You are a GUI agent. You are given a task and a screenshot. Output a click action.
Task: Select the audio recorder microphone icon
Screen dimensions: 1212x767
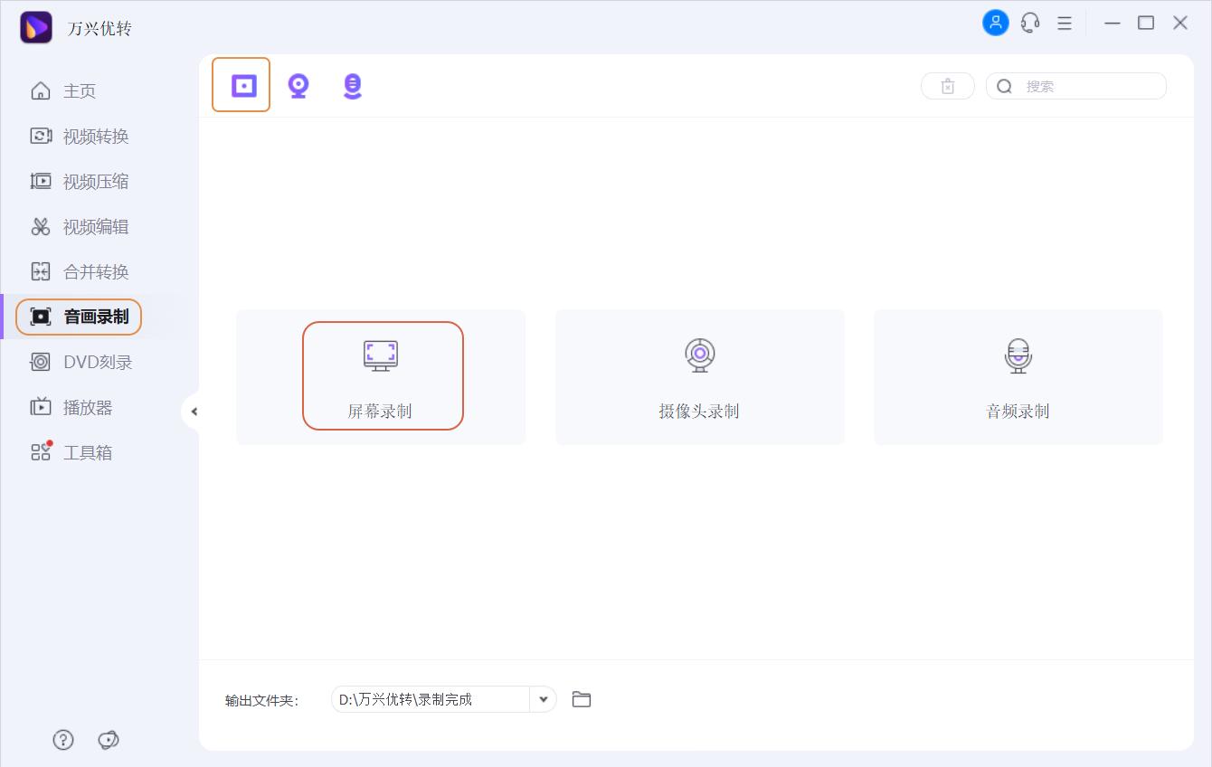353,84
